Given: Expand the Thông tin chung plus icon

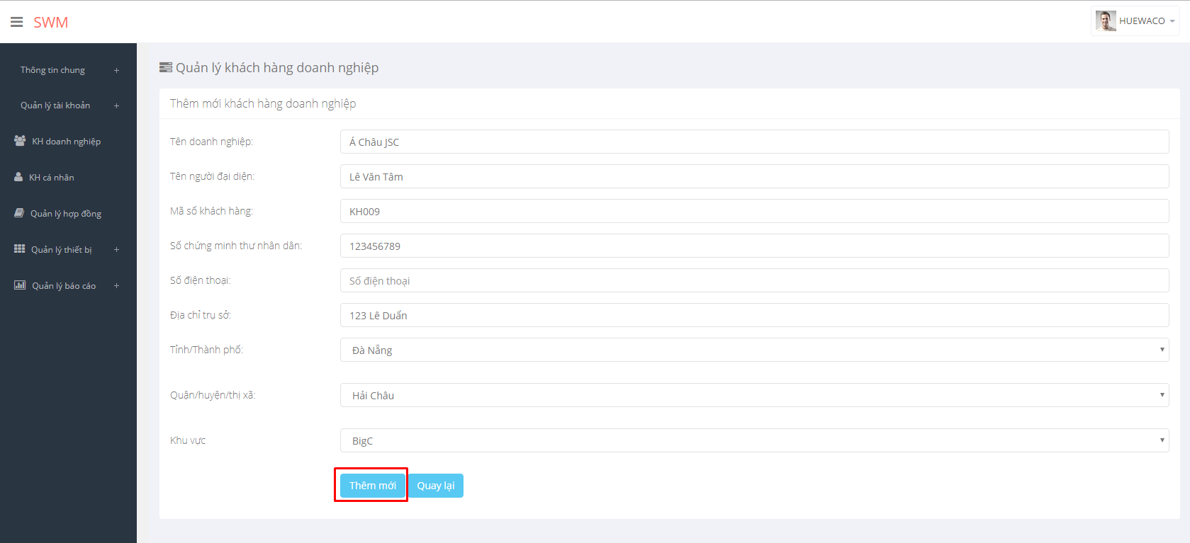Looking at the screenshot, I should (116, 70).
